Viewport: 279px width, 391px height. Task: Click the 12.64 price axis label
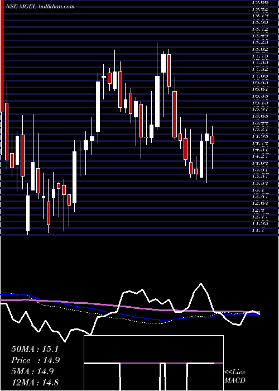260,203
